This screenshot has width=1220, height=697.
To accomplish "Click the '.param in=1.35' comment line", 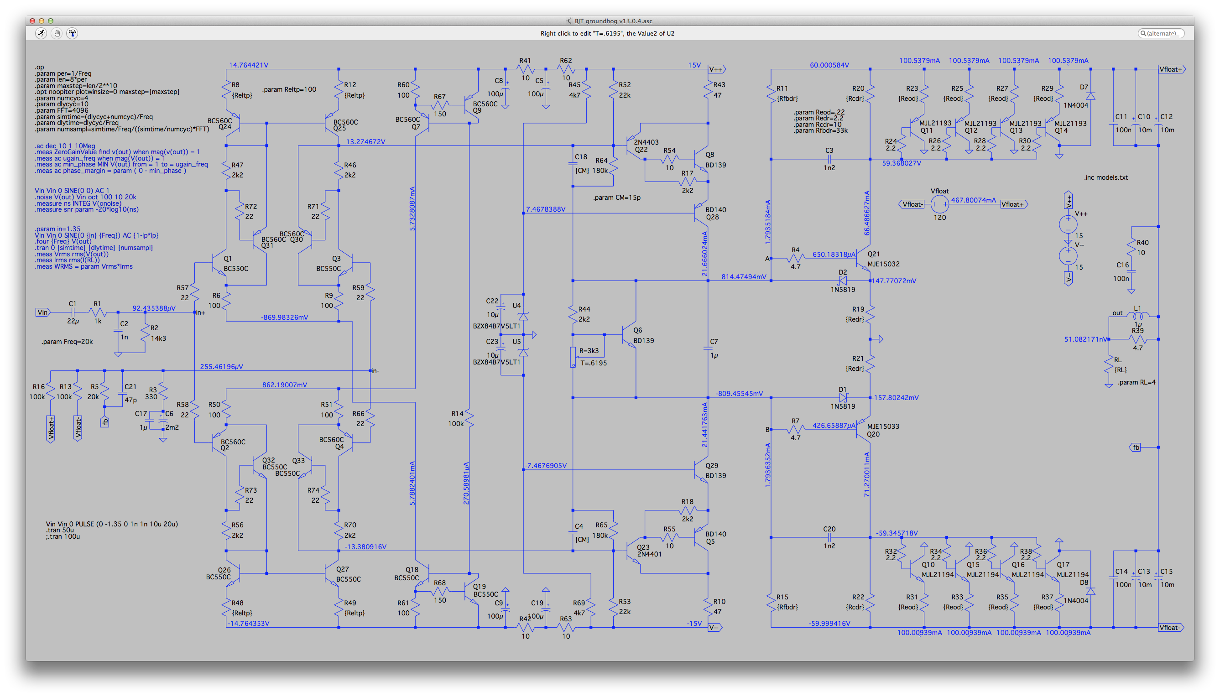I will click(57, 229).
